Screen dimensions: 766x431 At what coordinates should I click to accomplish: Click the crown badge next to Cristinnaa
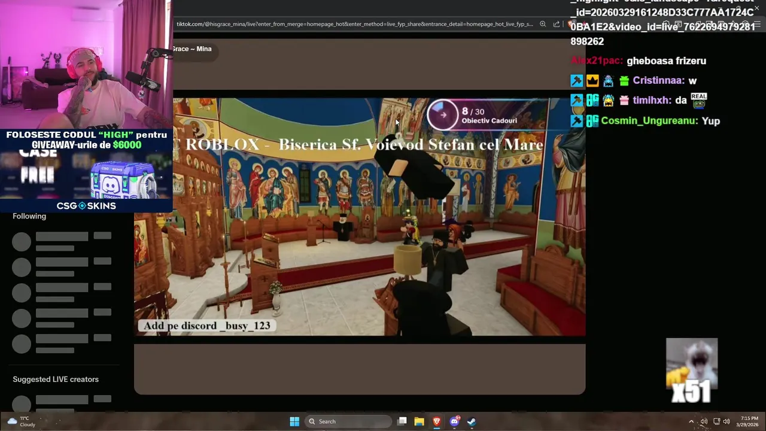pos(592,81)
